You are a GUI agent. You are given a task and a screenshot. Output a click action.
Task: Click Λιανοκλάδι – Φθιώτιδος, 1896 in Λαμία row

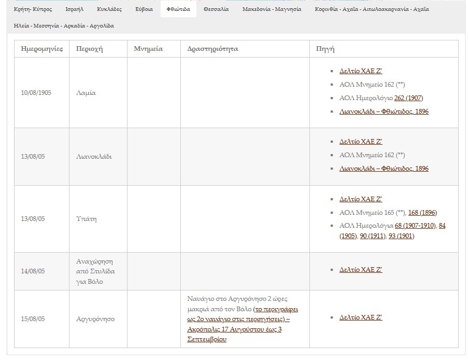[x=384, y=112]
